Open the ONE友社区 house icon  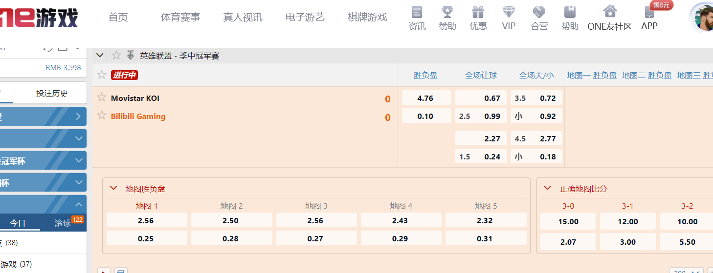(609, 11)
